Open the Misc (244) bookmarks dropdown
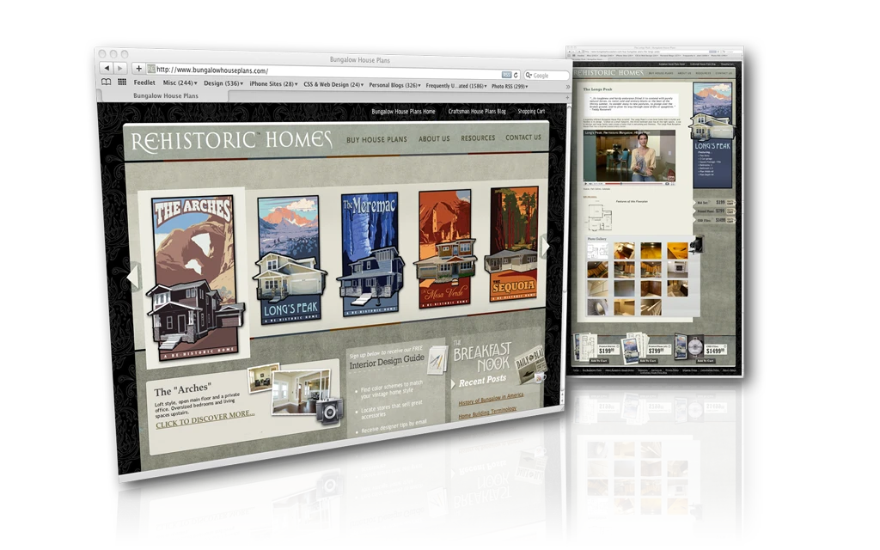 180,82
